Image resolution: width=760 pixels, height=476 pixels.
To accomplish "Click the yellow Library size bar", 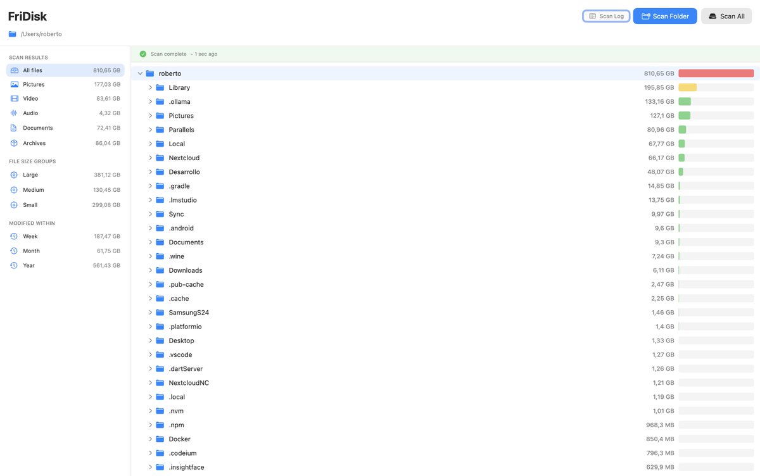I will point(688,87).
